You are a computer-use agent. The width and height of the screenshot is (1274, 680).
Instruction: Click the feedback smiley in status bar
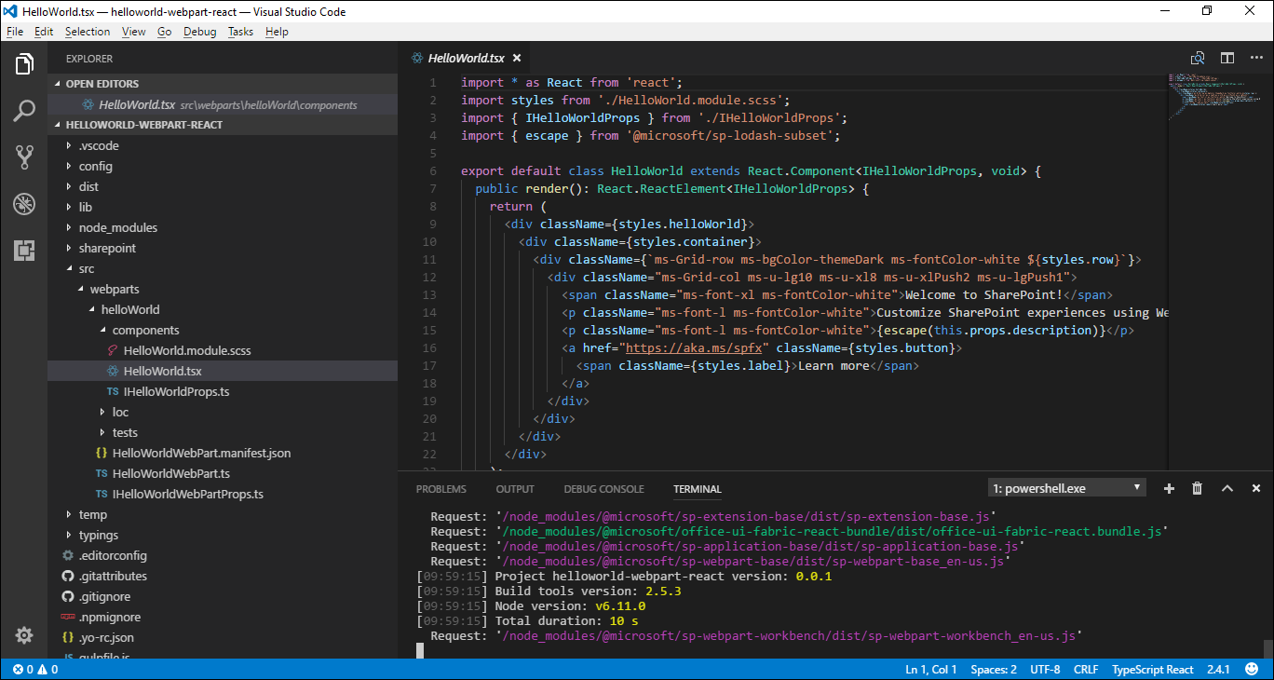(x=1251, y=670)
